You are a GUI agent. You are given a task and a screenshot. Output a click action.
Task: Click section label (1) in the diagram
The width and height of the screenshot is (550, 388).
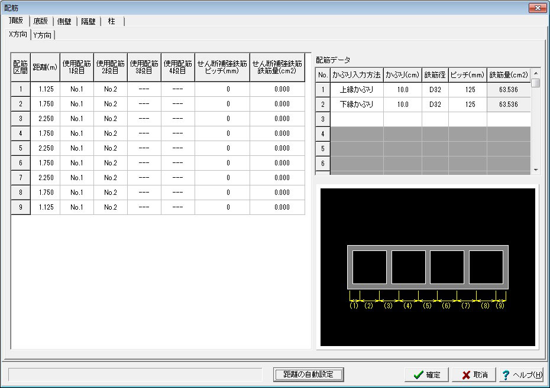[x=354, y=306]
